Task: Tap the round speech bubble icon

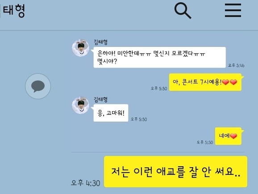Action: tap(38, 86)
